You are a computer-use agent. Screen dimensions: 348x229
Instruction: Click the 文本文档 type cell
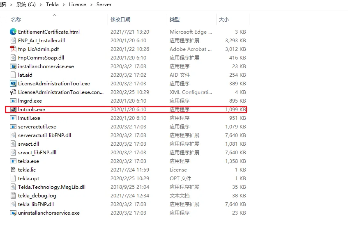[x=180, y=195]
